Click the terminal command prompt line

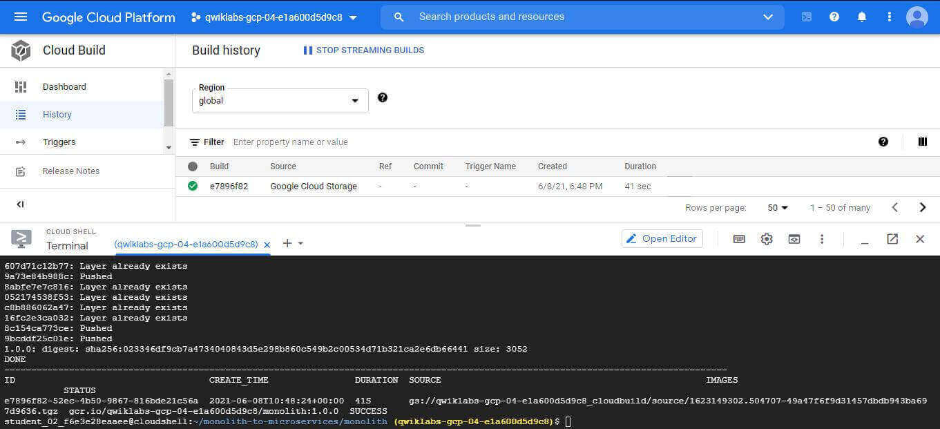click(287, 421)
